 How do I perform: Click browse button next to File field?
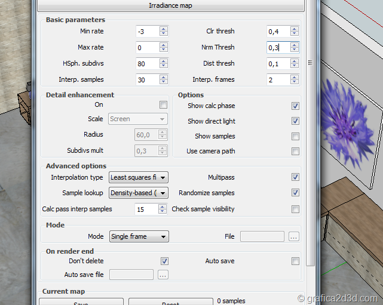pos(293,237)
